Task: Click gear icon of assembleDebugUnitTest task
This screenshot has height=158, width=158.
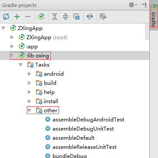Action: coord(48,128)
